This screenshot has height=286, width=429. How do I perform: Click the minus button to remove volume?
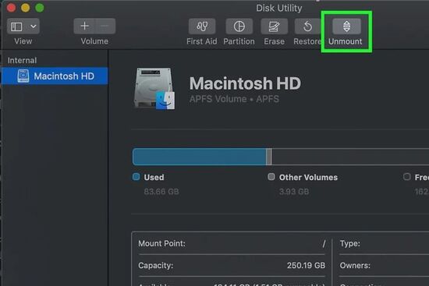(105, 26)
